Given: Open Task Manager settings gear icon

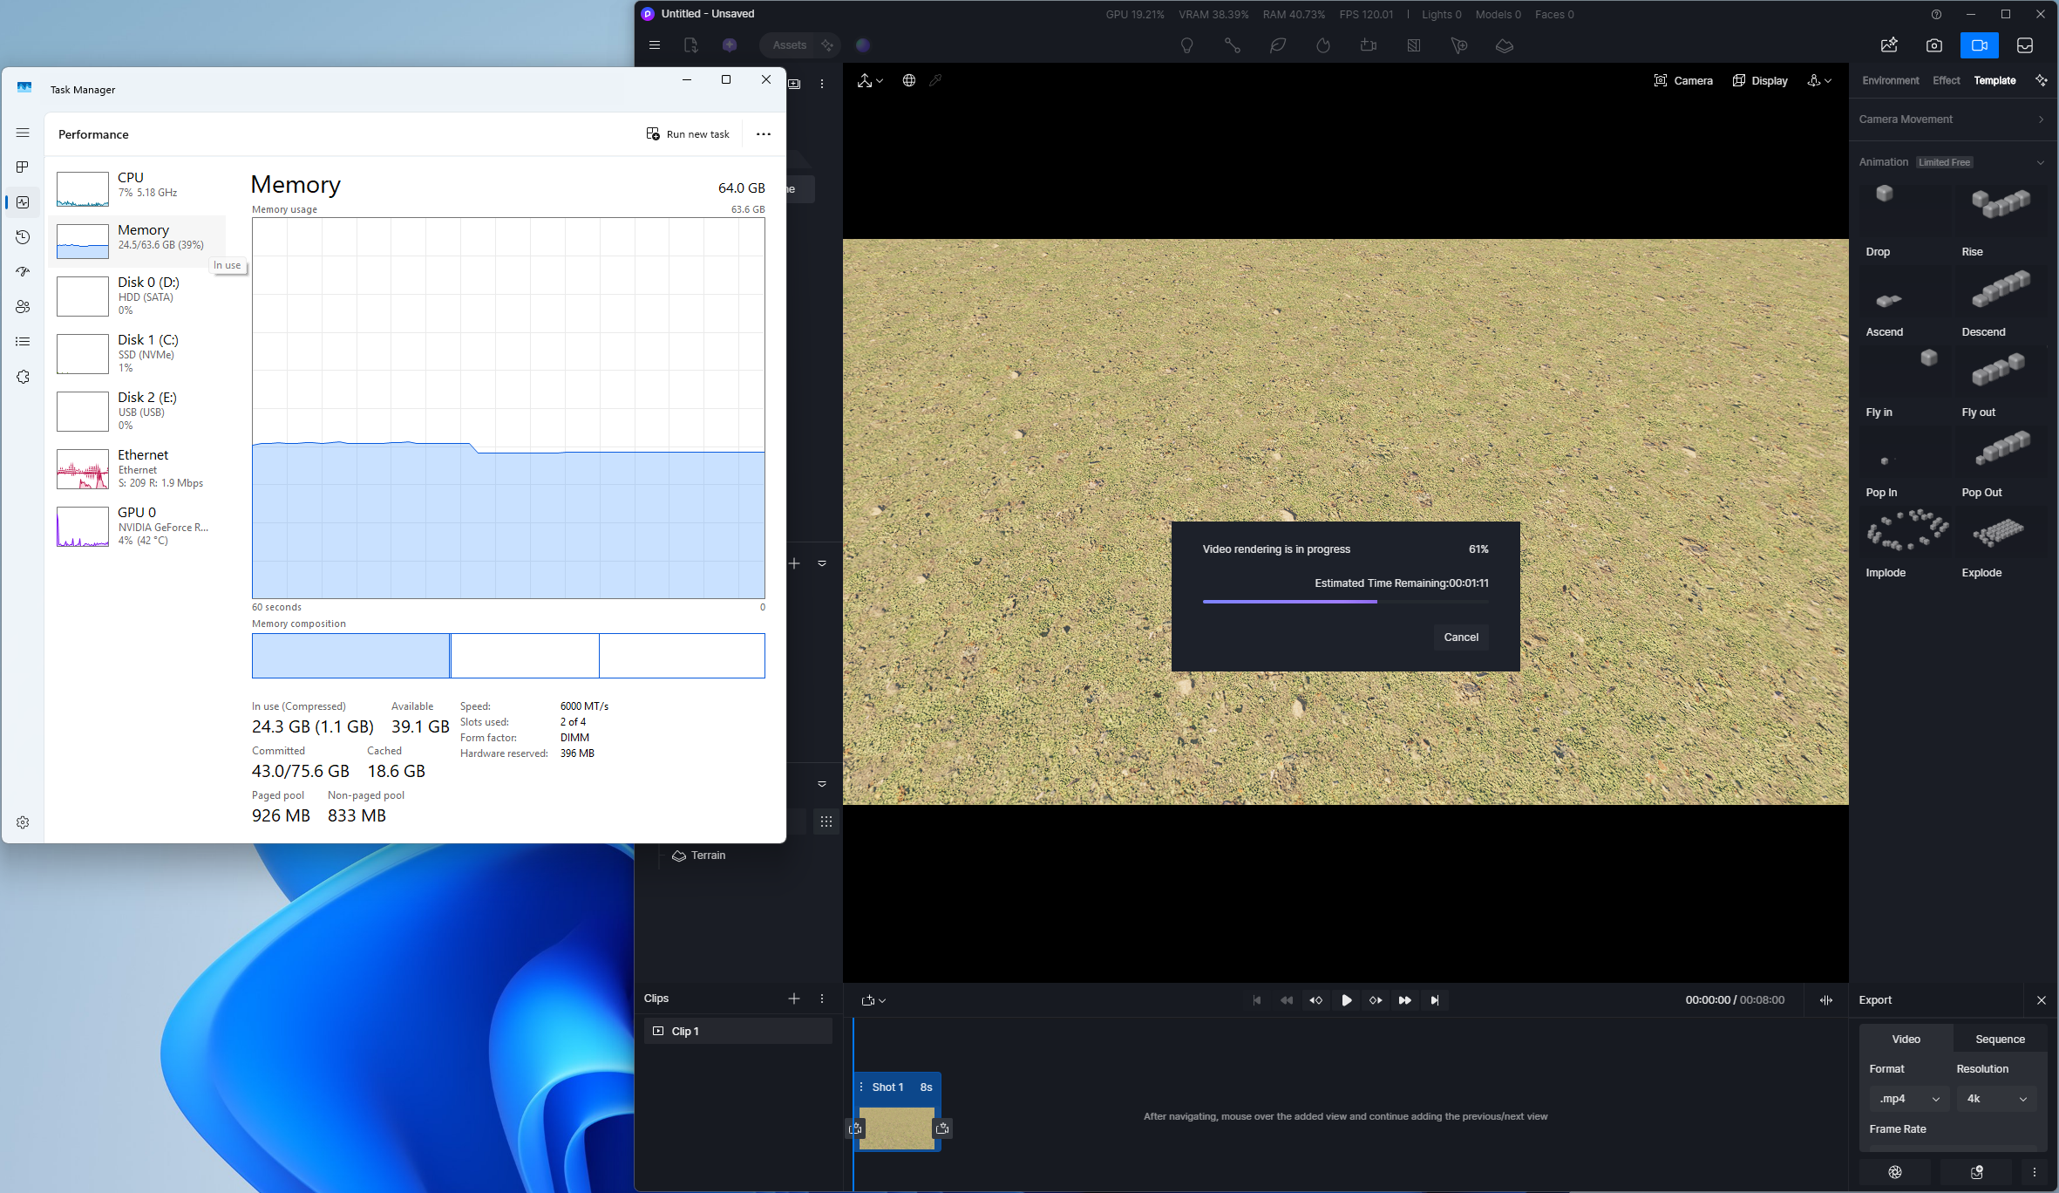Looking at the screenshot, I should coord(23,822).
